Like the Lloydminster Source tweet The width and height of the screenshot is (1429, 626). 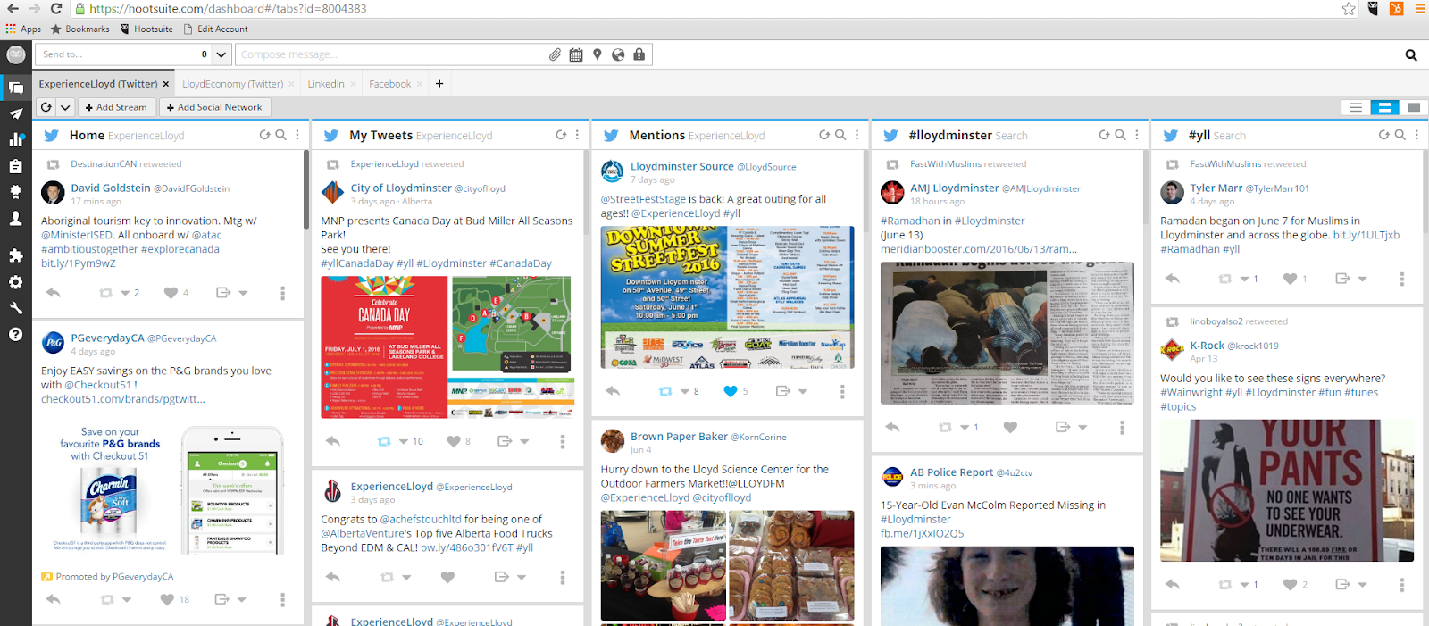730,391
